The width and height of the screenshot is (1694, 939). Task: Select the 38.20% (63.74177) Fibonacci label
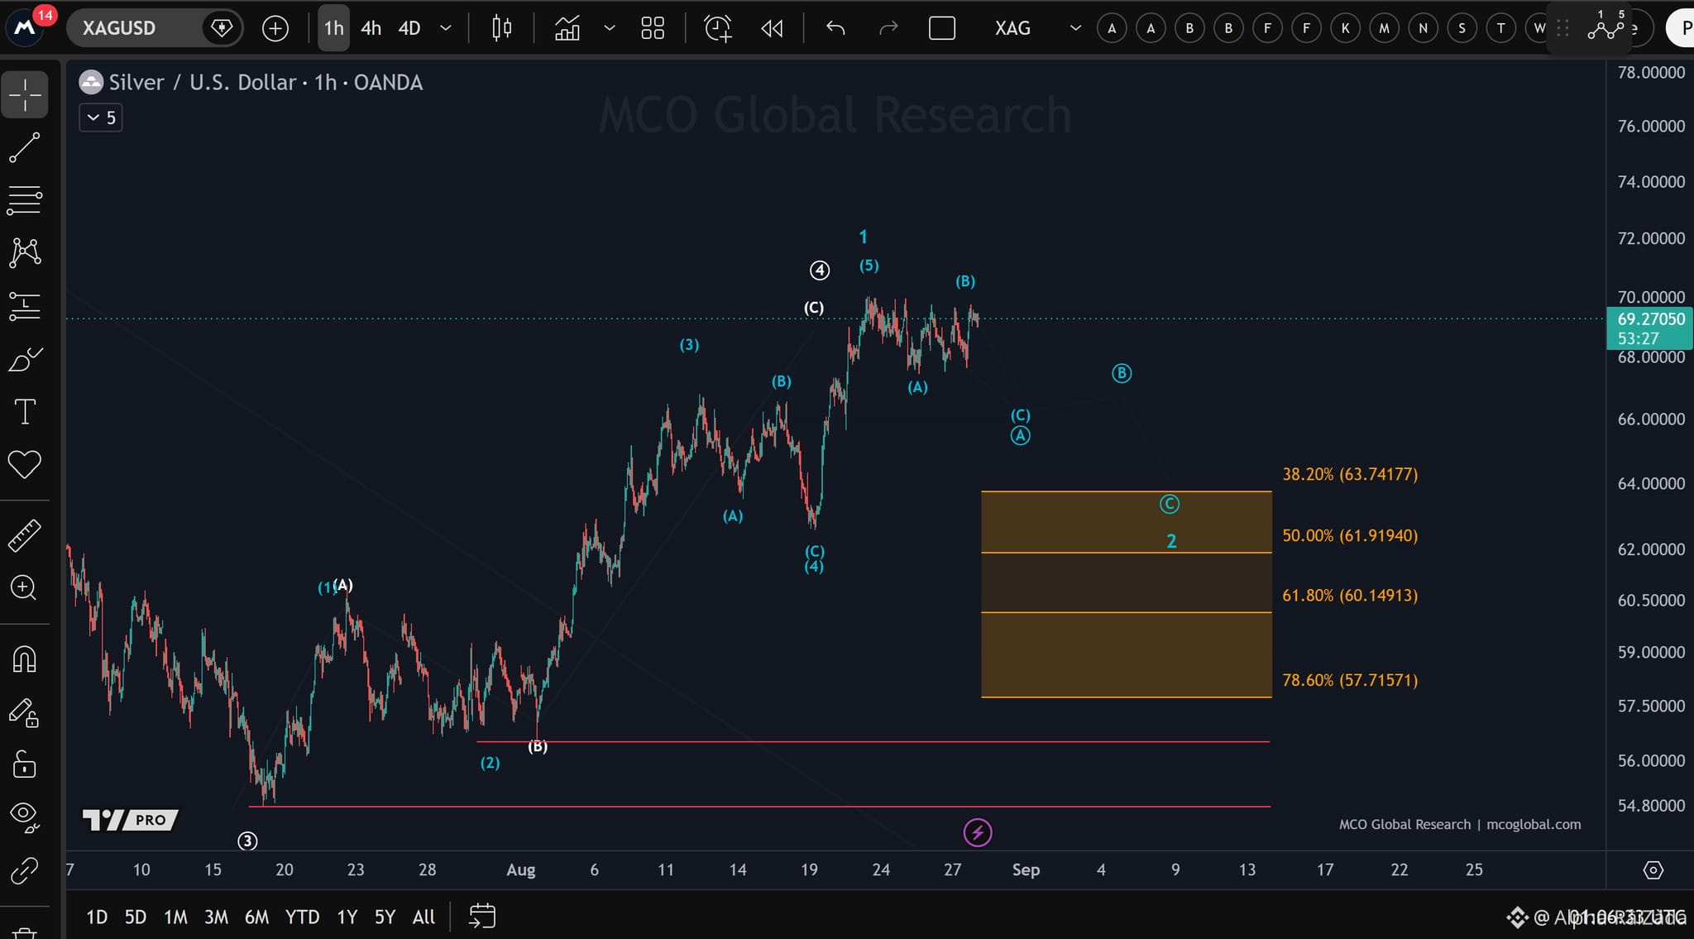1350,474
